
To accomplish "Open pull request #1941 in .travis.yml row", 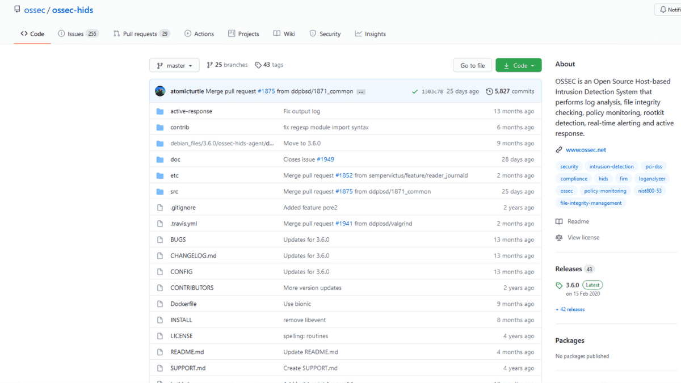I will coord(344,224).
